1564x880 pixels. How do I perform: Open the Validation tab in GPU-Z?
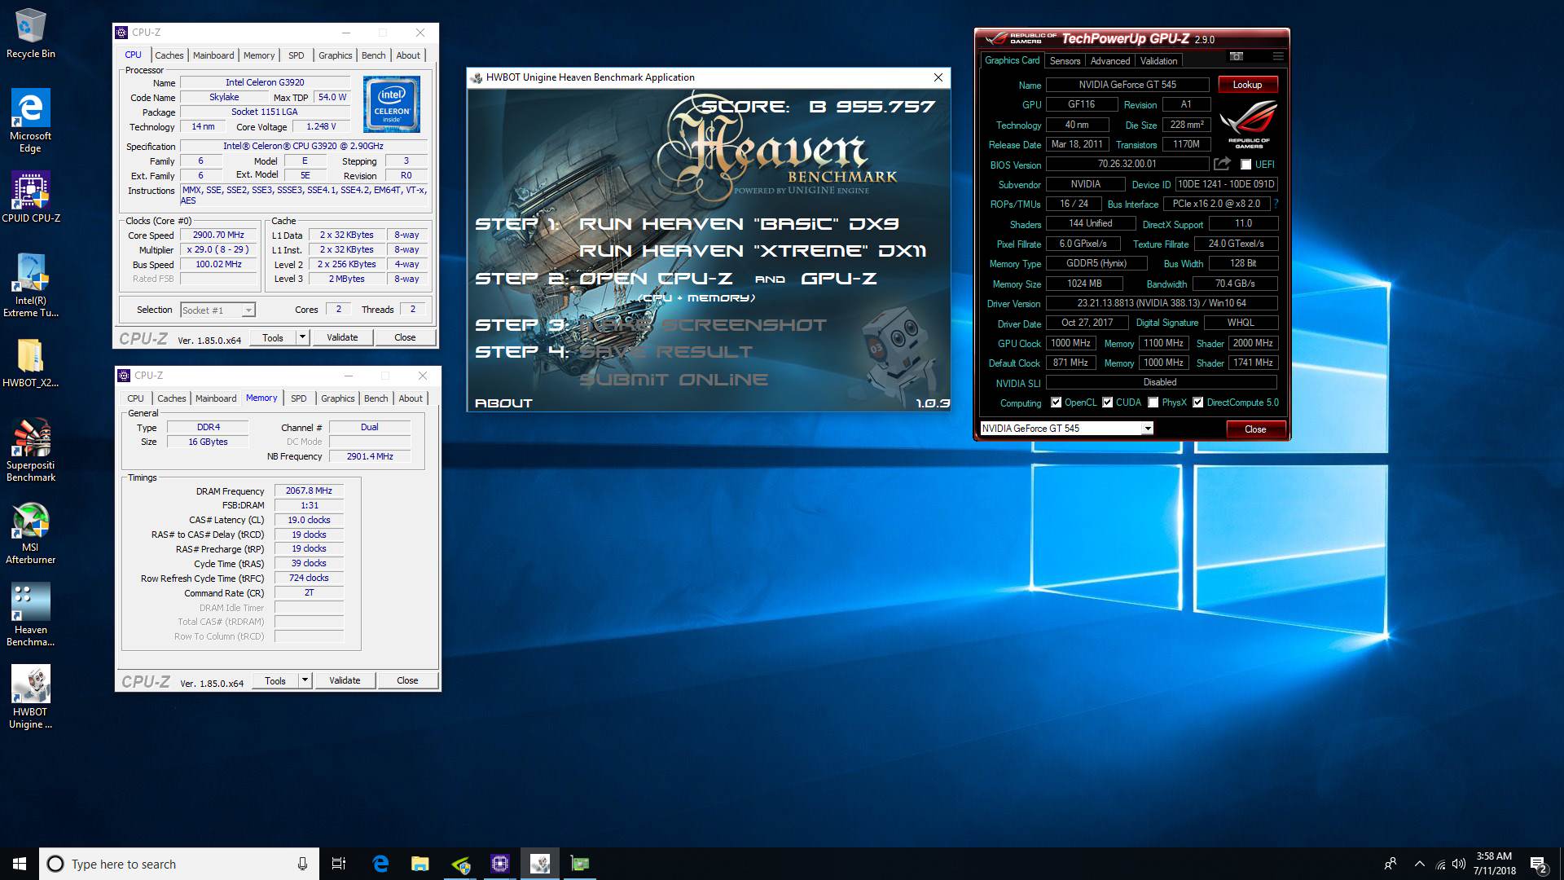[1158, 61]
